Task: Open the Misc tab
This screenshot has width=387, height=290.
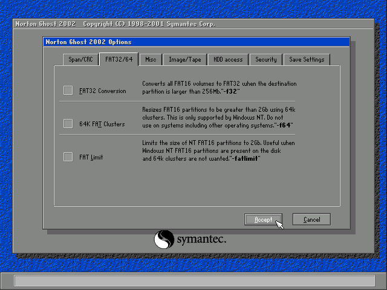Action: point(151,60)
